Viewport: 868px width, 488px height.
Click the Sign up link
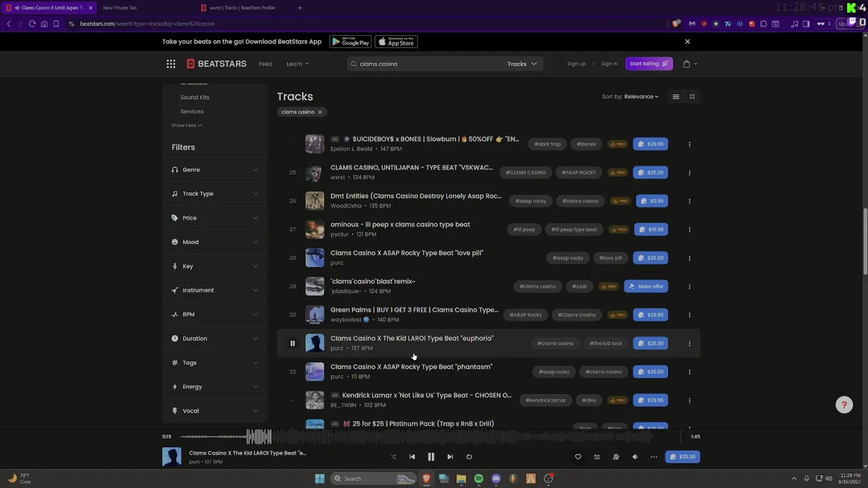(x=576, y=64)
